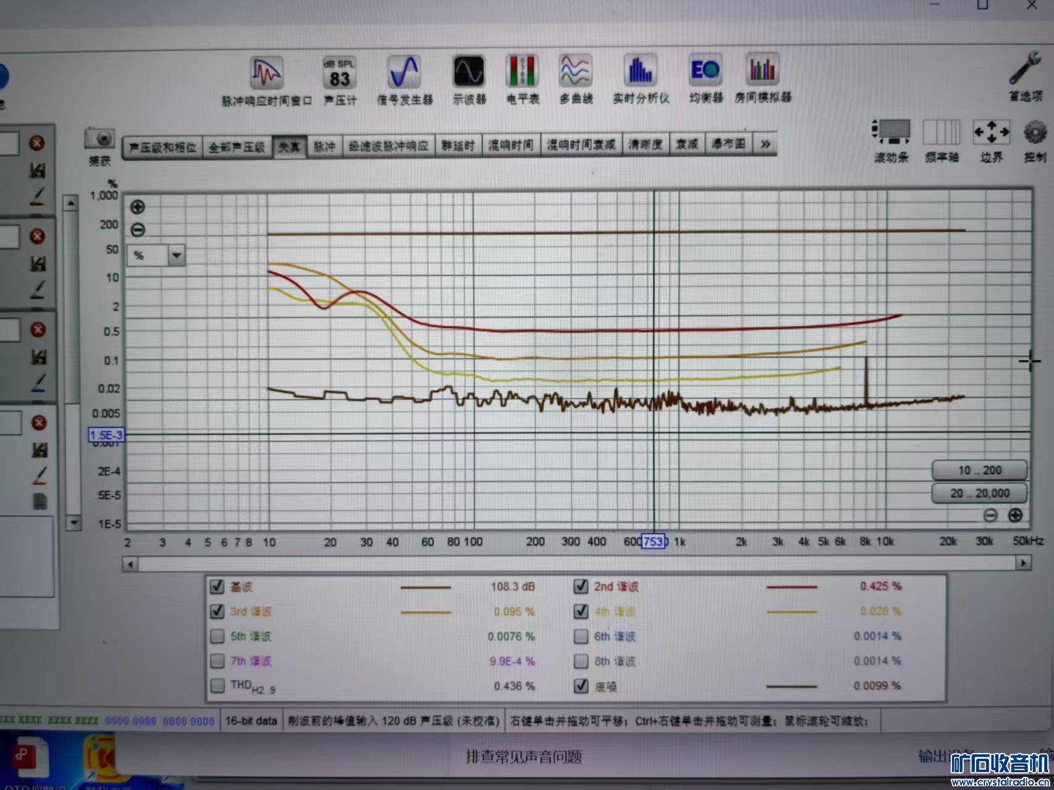
Task: Click the right arrow of the horizontal graph scrollbar
Action: pyautogui.click(x=1024, y=563)
